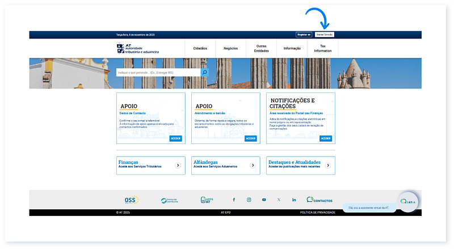This screenshot has height=250, width=454.
Task: Open the X (Twitter) icon in footer
Action: pyautogui.click(x=279, y=200)
